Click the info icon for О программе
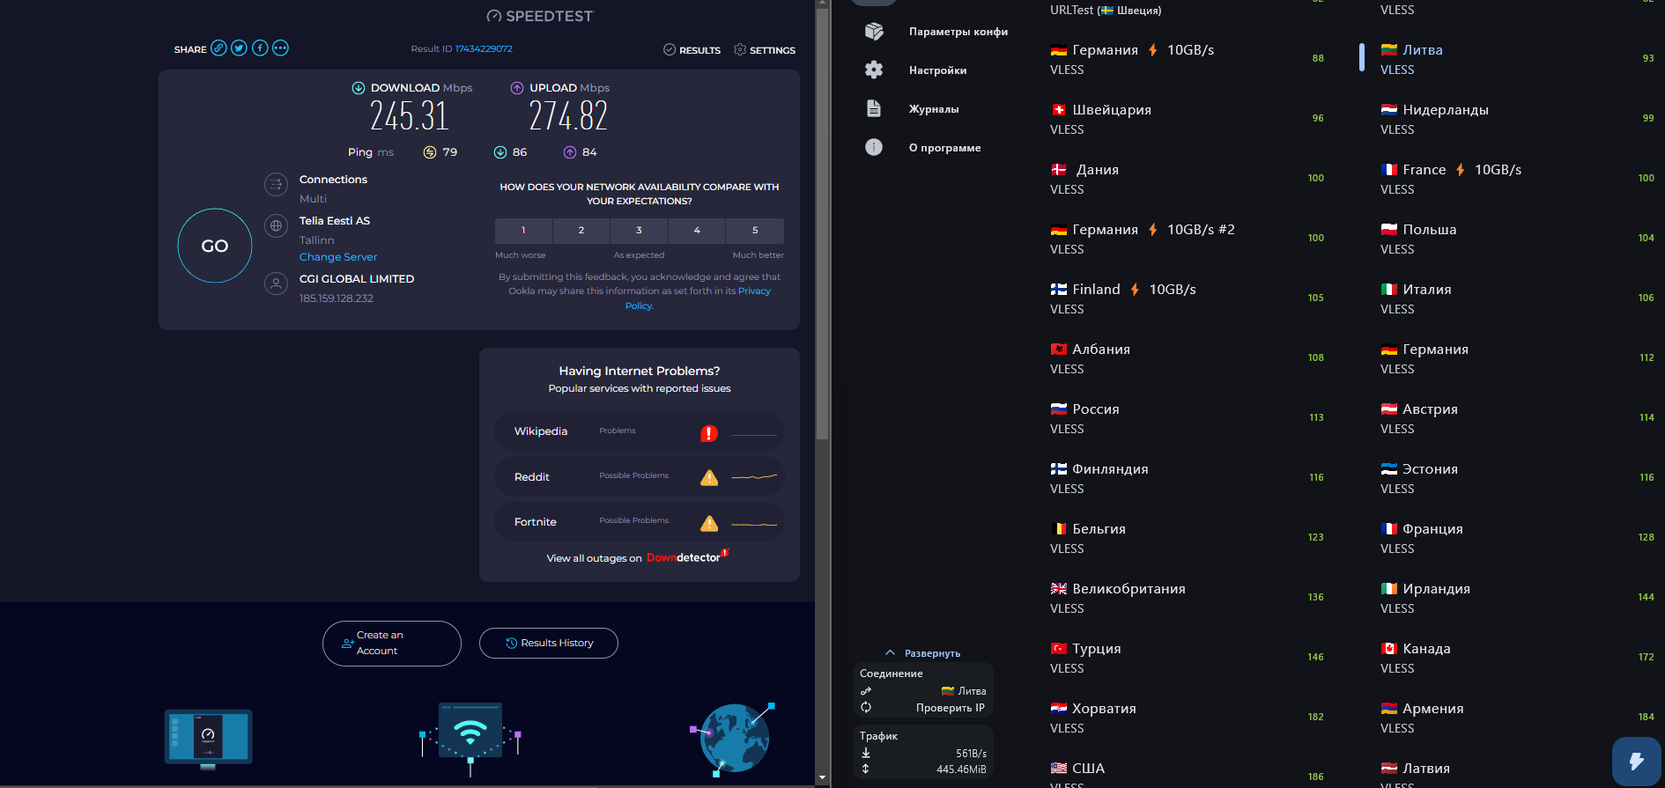 point(874,147)
